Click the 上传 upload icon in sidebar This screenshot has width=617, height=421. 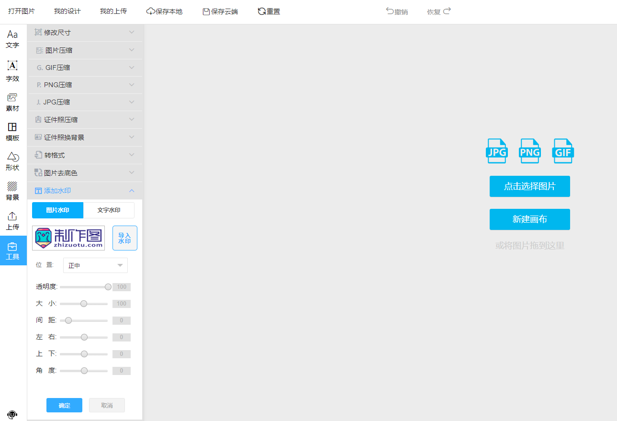[x=12, y=221]
